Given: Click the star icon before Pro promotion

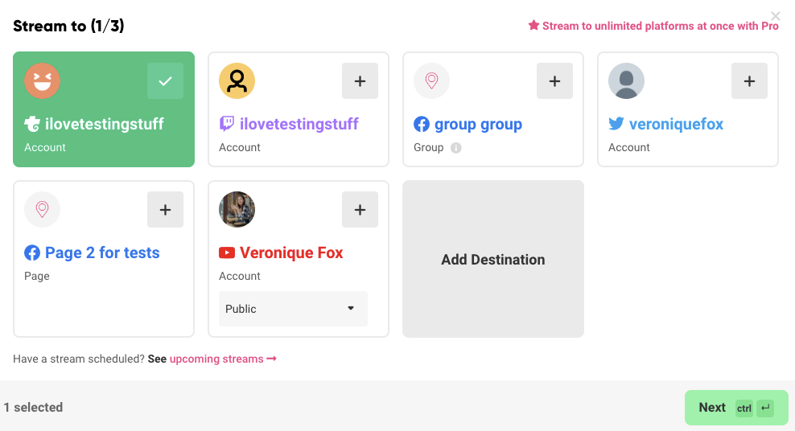Looking at the screenshot, I should (533, 25).
